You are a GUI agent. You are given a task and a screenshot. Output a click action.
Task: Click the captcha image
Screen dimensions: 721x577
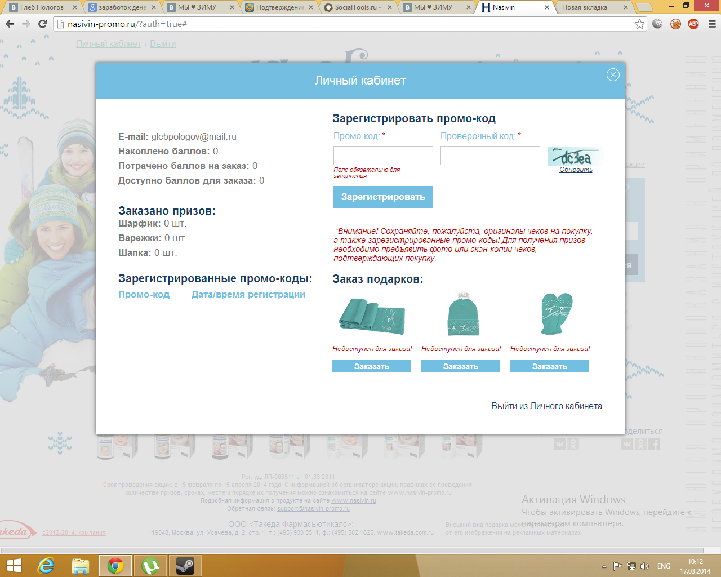(575, 156)
